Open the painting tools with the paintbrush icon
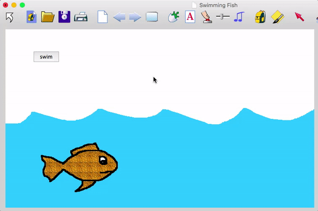The width and height of the screenshot is (318, 211). (277, 17)
